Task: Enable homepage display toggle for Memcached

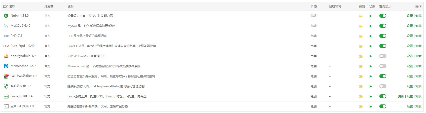Action: 383,66
